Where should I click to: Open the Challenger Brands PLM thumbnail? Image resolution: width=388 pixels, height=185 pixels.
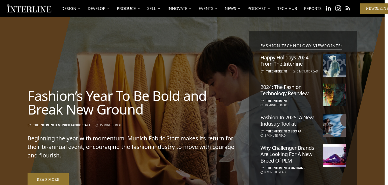334,156
